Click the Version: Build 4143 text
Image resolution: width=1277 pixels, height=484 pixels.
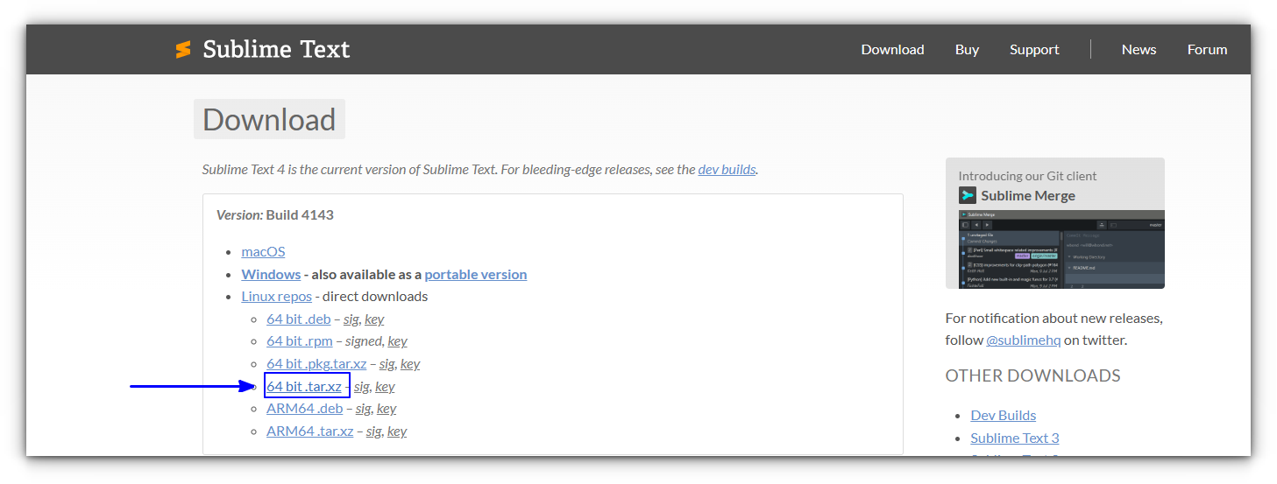(275, 214)
